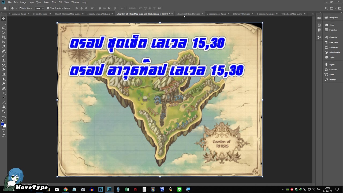Open Excel from the taskbar
Screen dimensions: 343x193
pyautogui.click(x=127, y=190)
